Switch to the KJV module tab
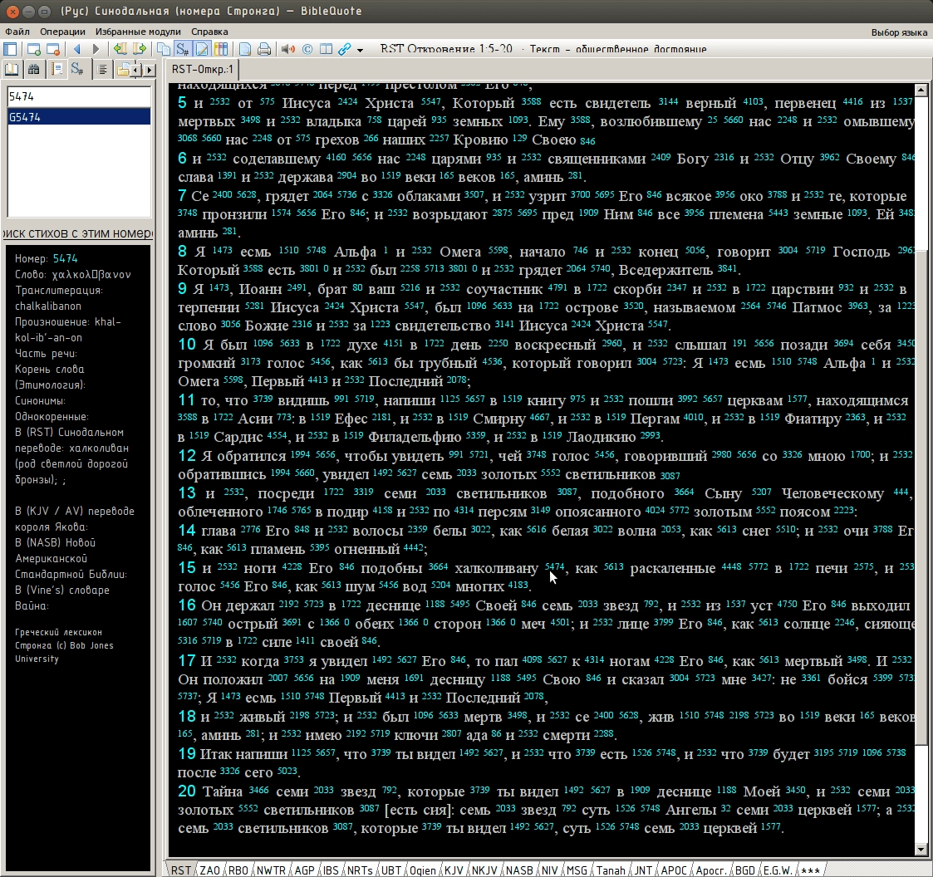The height and width of the screenshot is (877, 933). point(454,870)
